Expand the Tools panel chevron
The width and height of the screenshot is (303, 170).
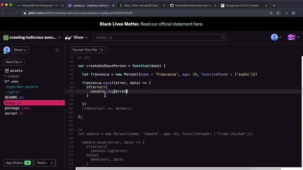[52, 163]
